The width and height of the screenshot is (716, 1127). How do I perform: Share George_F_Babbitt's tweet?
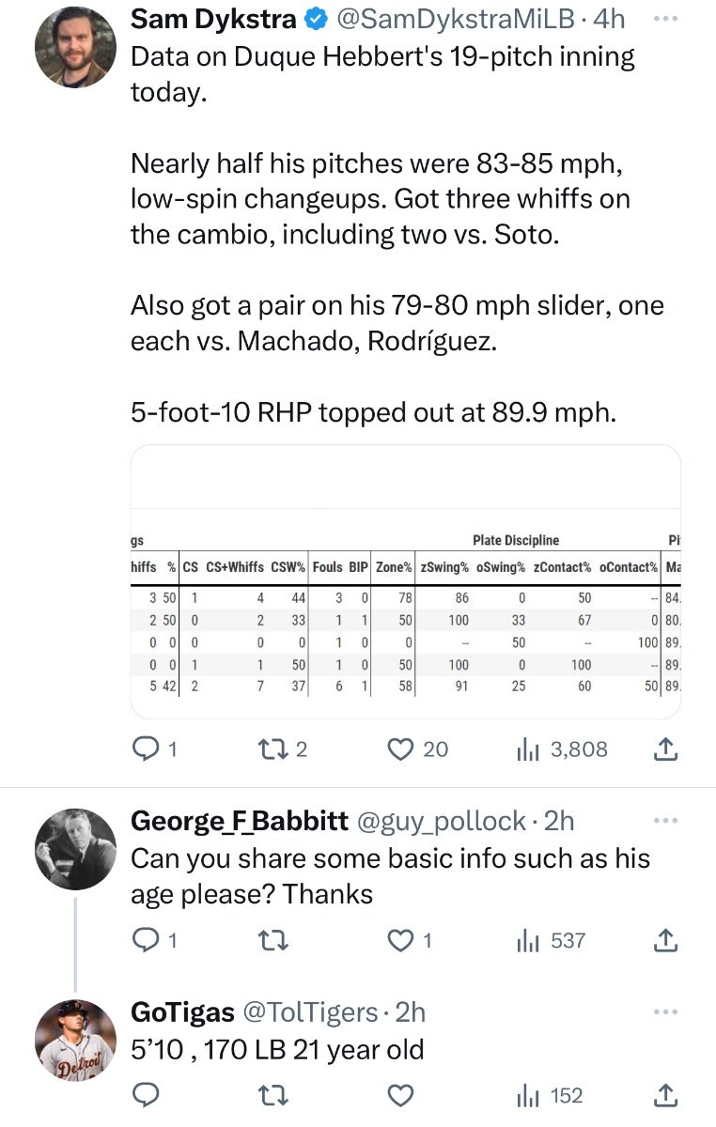click(664, 939)
